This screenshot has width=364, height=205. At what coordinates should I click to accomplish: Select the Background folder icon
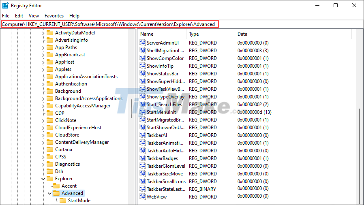(50, 91)
